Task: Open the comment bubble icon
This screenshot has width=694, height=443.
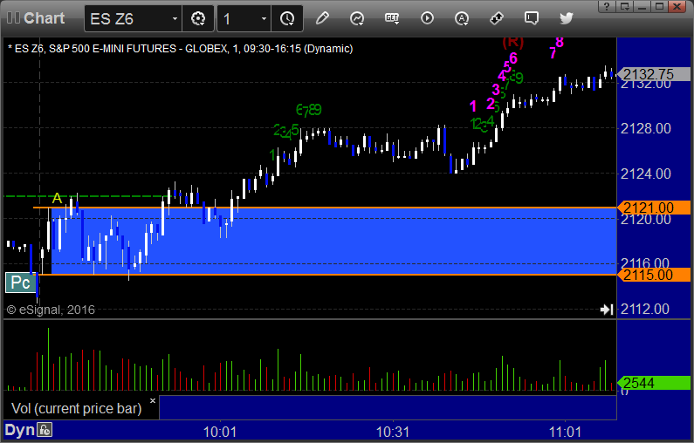Action: point(531,18)
